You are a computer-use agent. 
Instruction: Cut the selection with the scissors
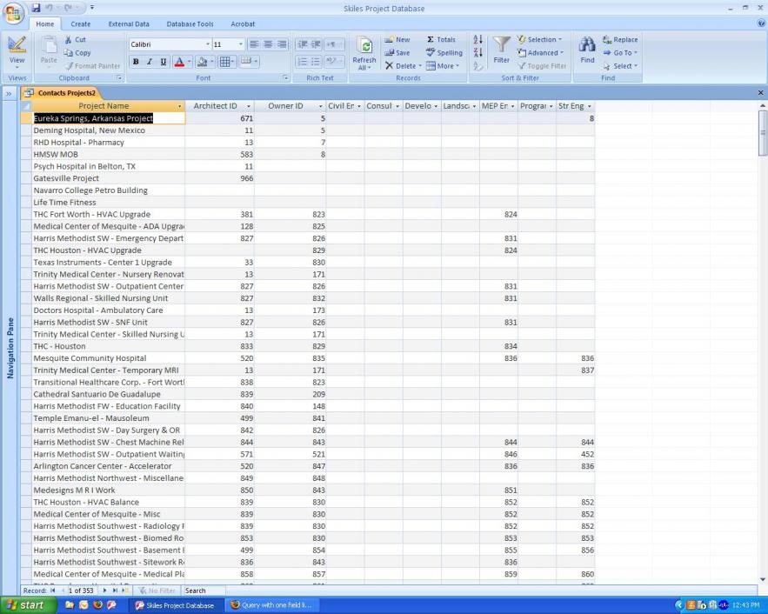(76, 40)
